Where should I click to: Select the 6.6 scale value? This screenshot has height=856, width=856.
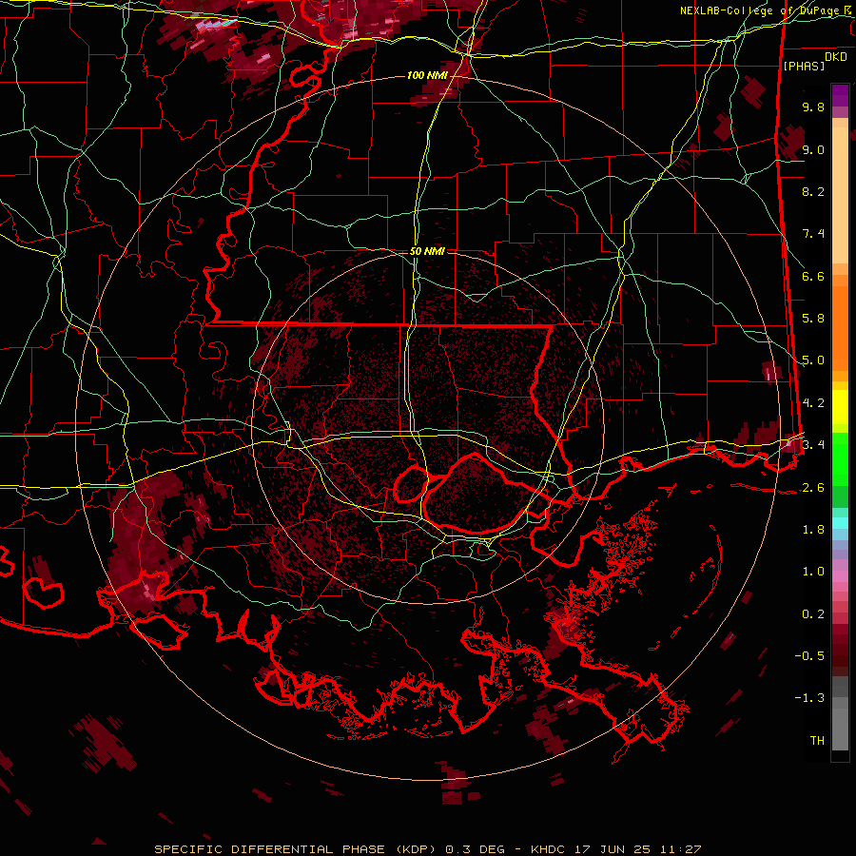point(813,276)
